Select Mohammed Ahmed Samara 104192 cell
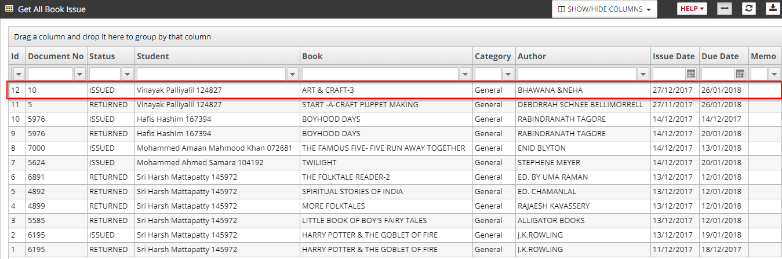The width and height of the screenshot is (782, 259). click(217, 162)
